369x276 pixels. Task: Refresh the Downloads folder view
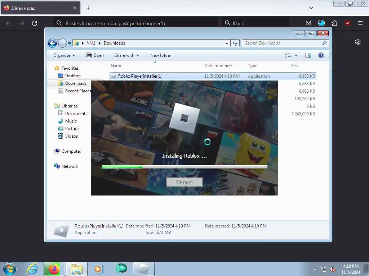point(235,43)
